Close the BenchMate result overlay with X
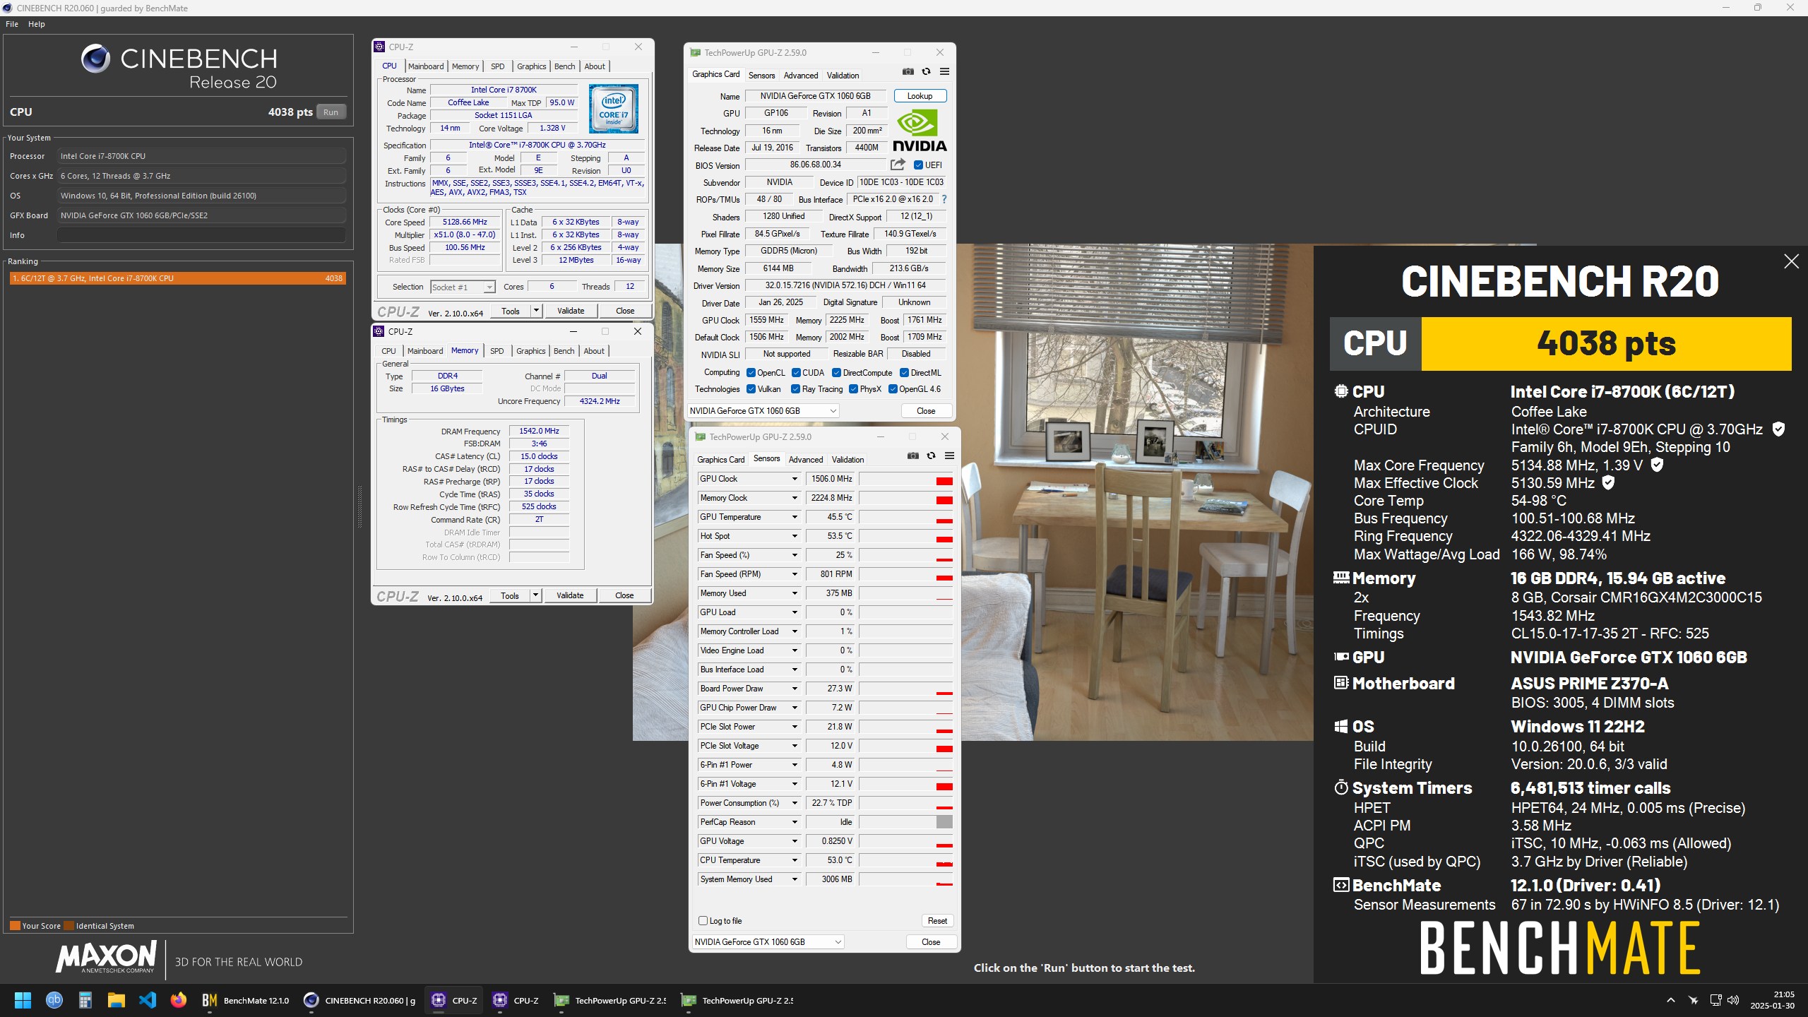1808x1017 pixels. pyautogui.click(x=1791, y=261)
